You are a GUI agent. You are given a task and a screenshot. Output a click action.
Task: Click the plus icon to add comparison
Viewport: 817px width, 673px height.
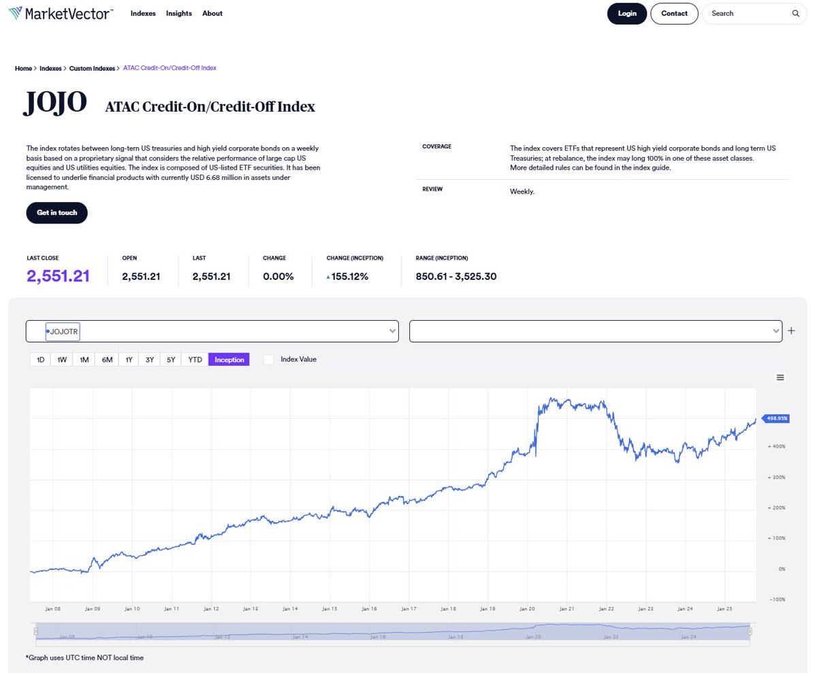pyautogui.click(x=791, y=331)
